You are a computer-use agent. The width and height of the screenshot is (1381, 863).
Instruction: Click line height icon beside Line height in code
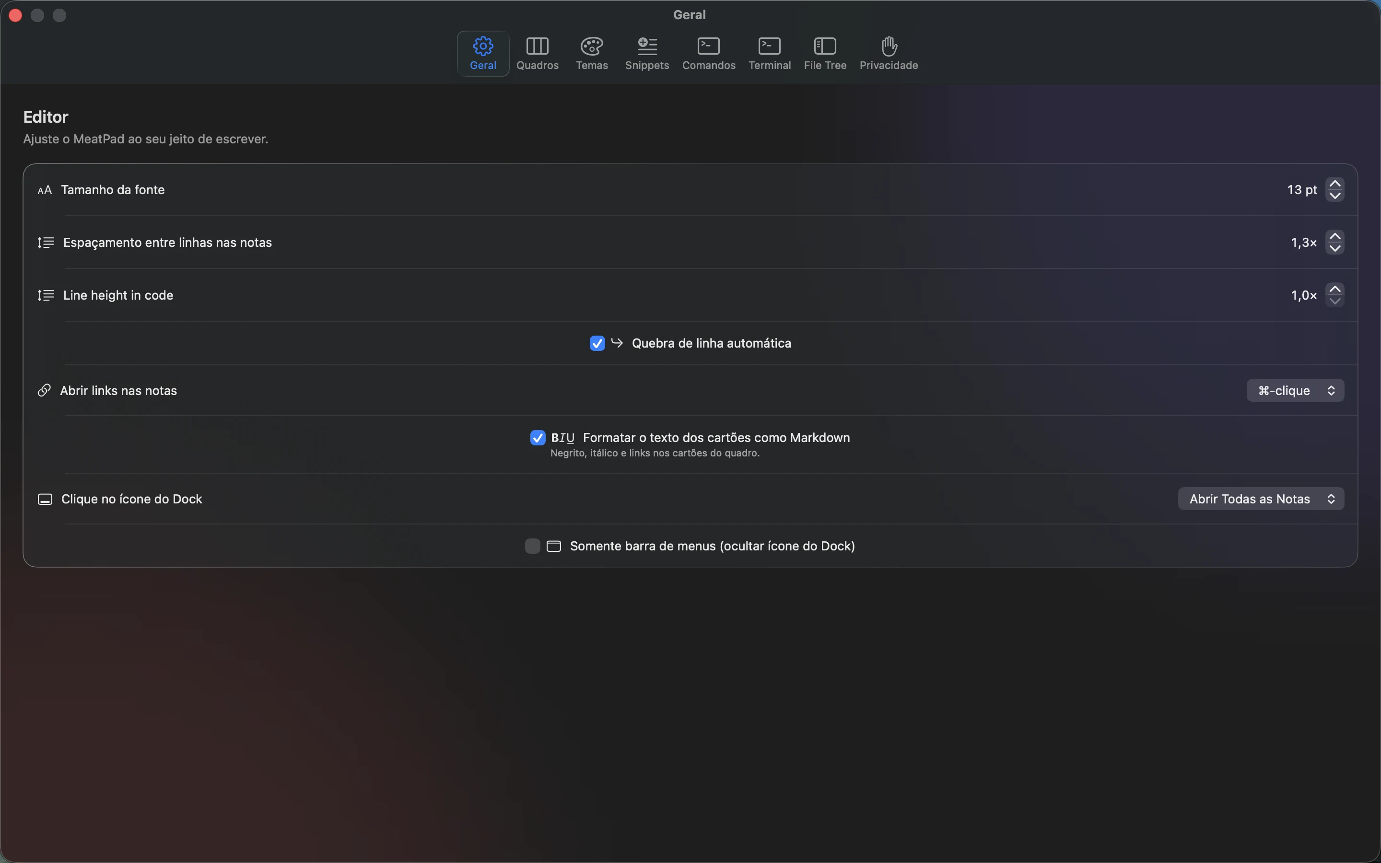(x=46, y=295)
